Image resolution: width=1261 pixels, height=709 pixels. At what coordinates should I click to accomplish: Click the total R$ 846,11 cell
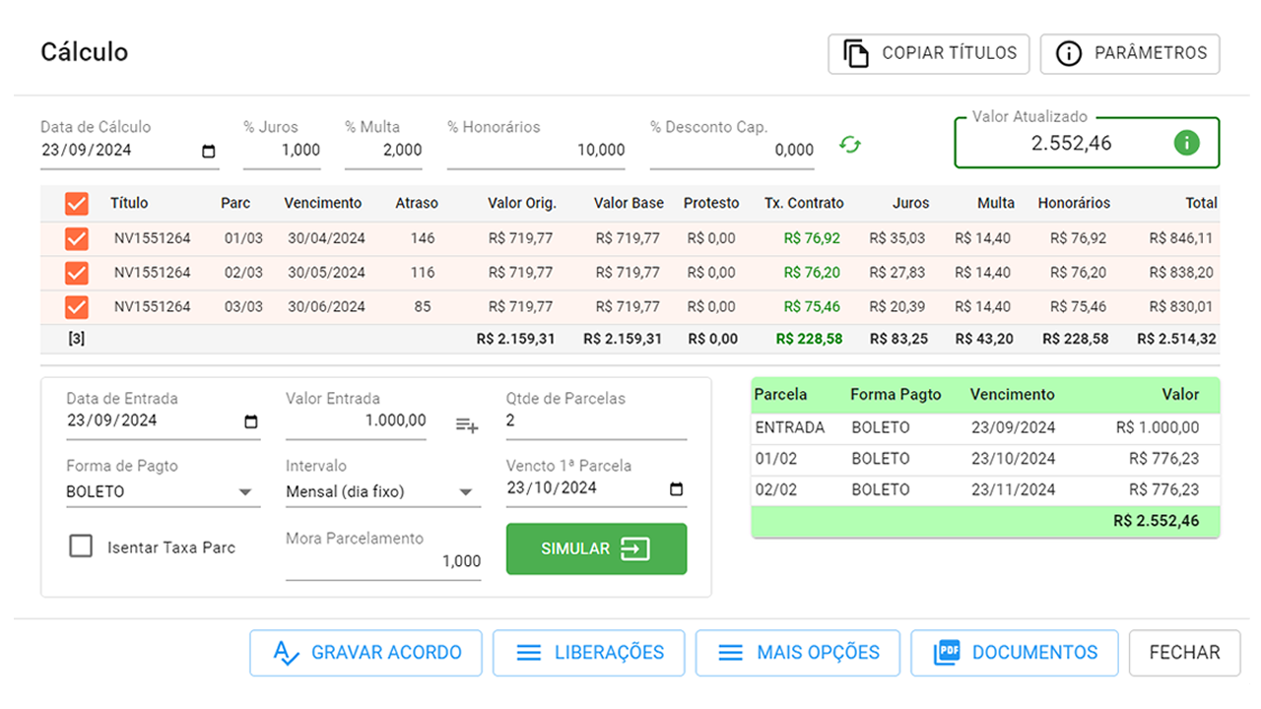click(1180, 238)
